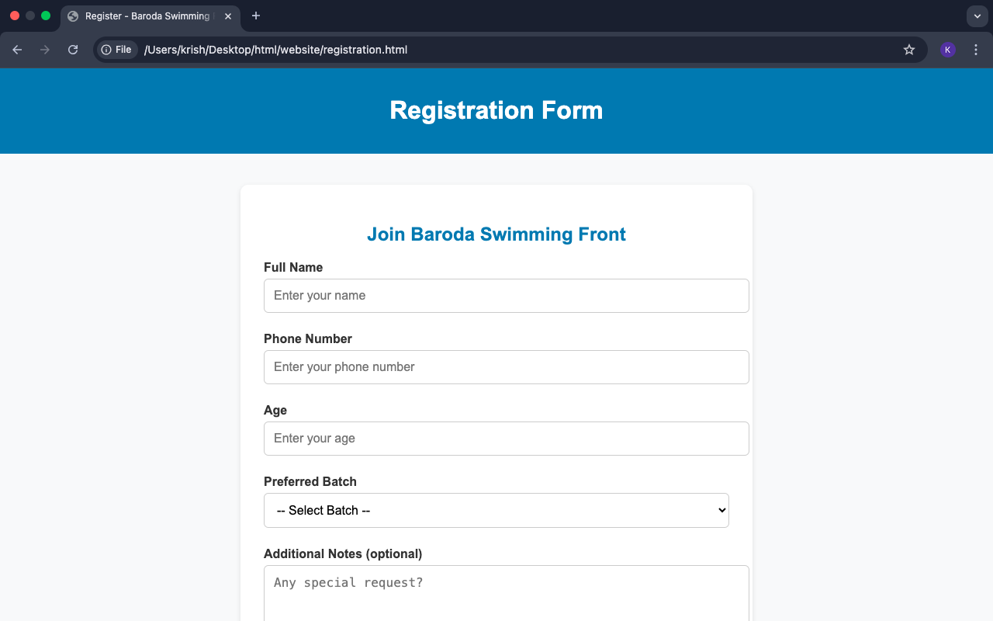Expand the tab search dropdown
The height and width of the screenshot is (621, 993).
tap(977, 16)
